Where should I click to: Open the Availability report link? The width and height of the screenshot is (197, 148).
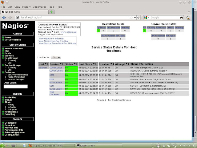tap(10, 97)
